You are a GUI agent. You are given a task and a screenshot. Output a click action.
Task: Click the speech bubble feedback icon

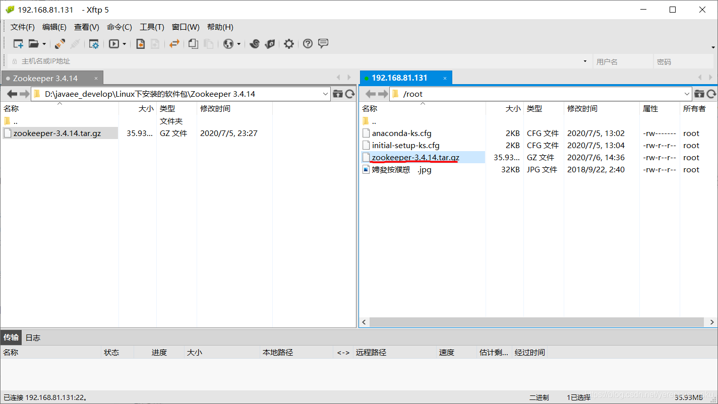(323, 44)
